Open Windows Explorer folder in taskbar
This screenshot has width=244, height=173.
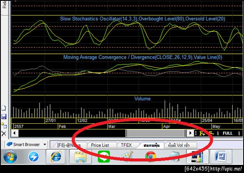pyautogui.click(x=81, y=157)
